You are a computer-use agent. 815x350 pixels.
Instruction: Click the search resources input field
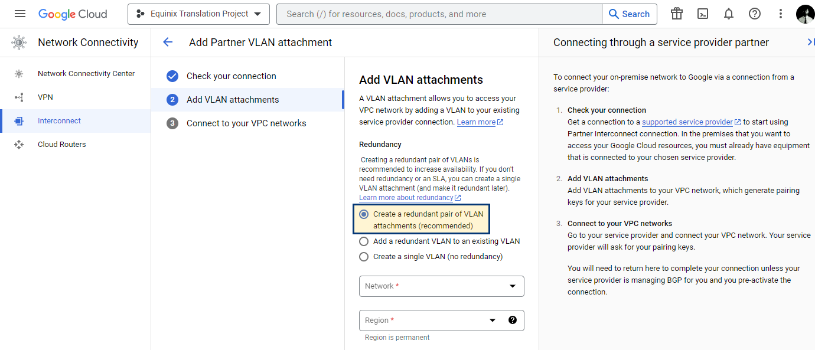[x=439, y=14]
